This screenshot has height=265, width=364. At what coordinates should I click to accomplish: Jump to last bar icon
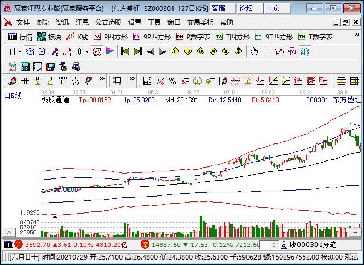137,51
